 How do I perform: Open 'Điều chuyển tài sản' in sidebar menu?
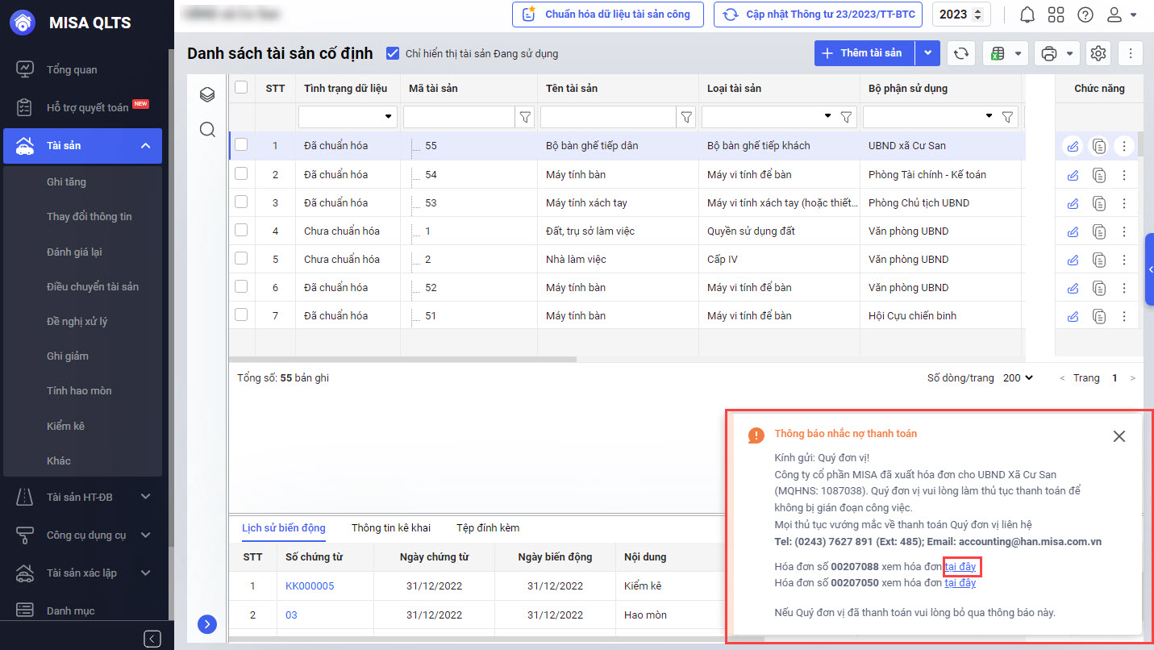(x=93, y=286)
